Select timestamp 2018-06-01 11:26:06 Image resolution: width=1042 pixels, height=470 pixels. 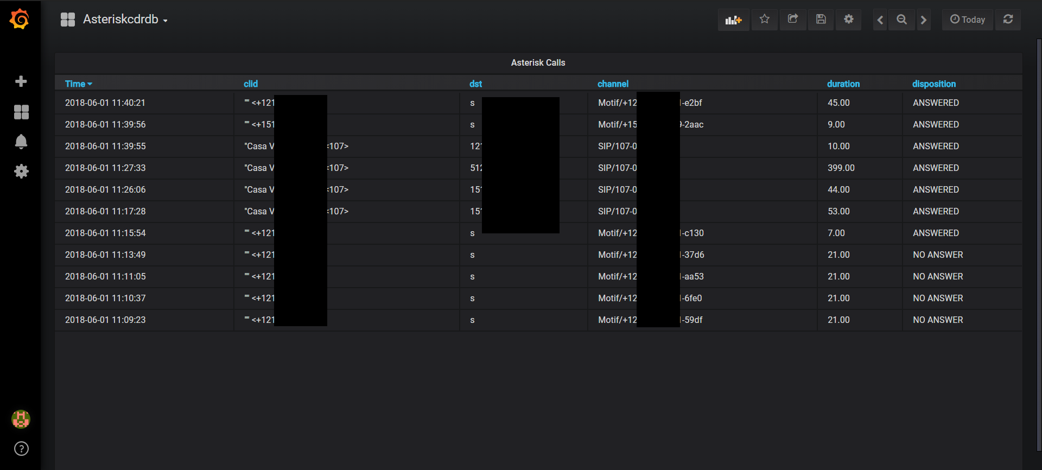[105, 190]
